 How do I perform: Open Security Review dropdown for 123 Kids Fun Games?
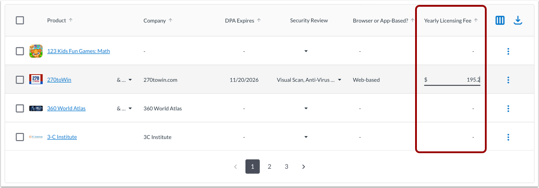click(x=306, y=51)
